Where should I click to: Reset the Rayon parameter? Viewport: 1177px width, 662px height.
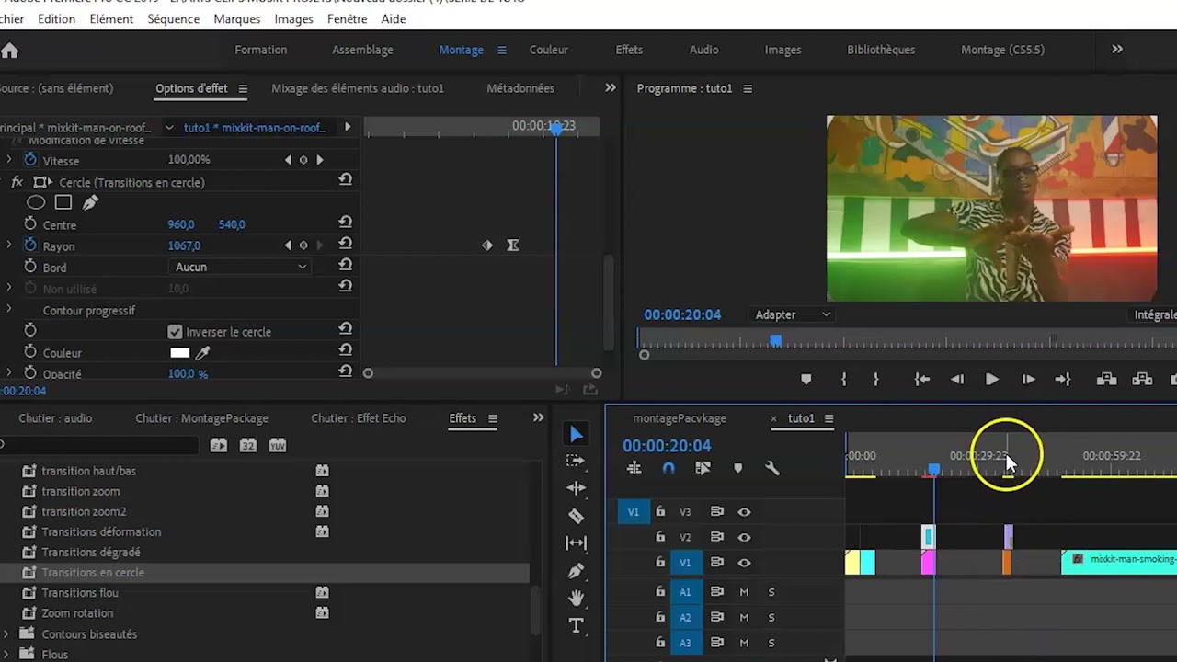(345, 245)
